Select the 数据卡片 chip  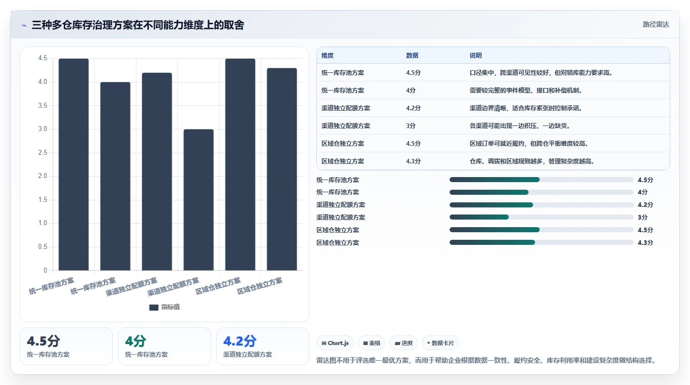440,343
